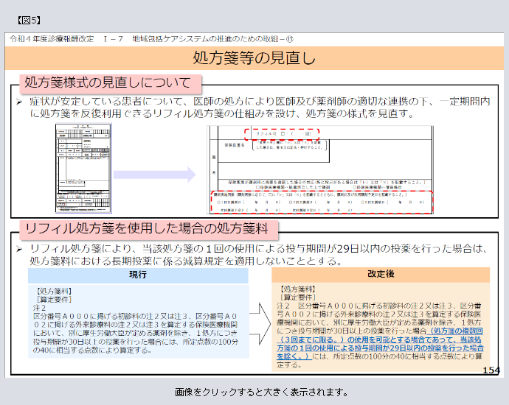Click the caption 画像をクリックすると大きく表示されます。
This screenshot has height=405, width=509.
(x=262, y=392)
